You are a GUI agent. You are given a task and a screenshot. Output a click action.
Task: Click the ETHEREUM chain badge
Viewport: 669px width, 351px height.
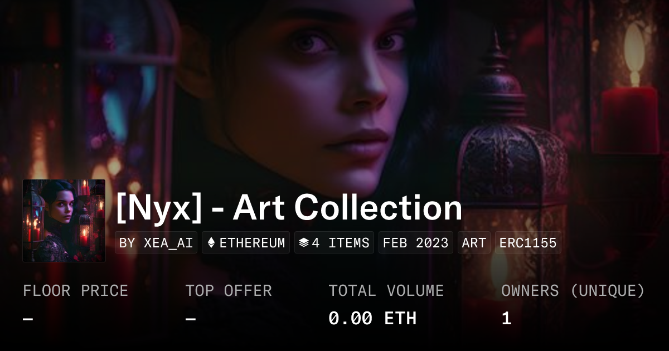[246, 243]
